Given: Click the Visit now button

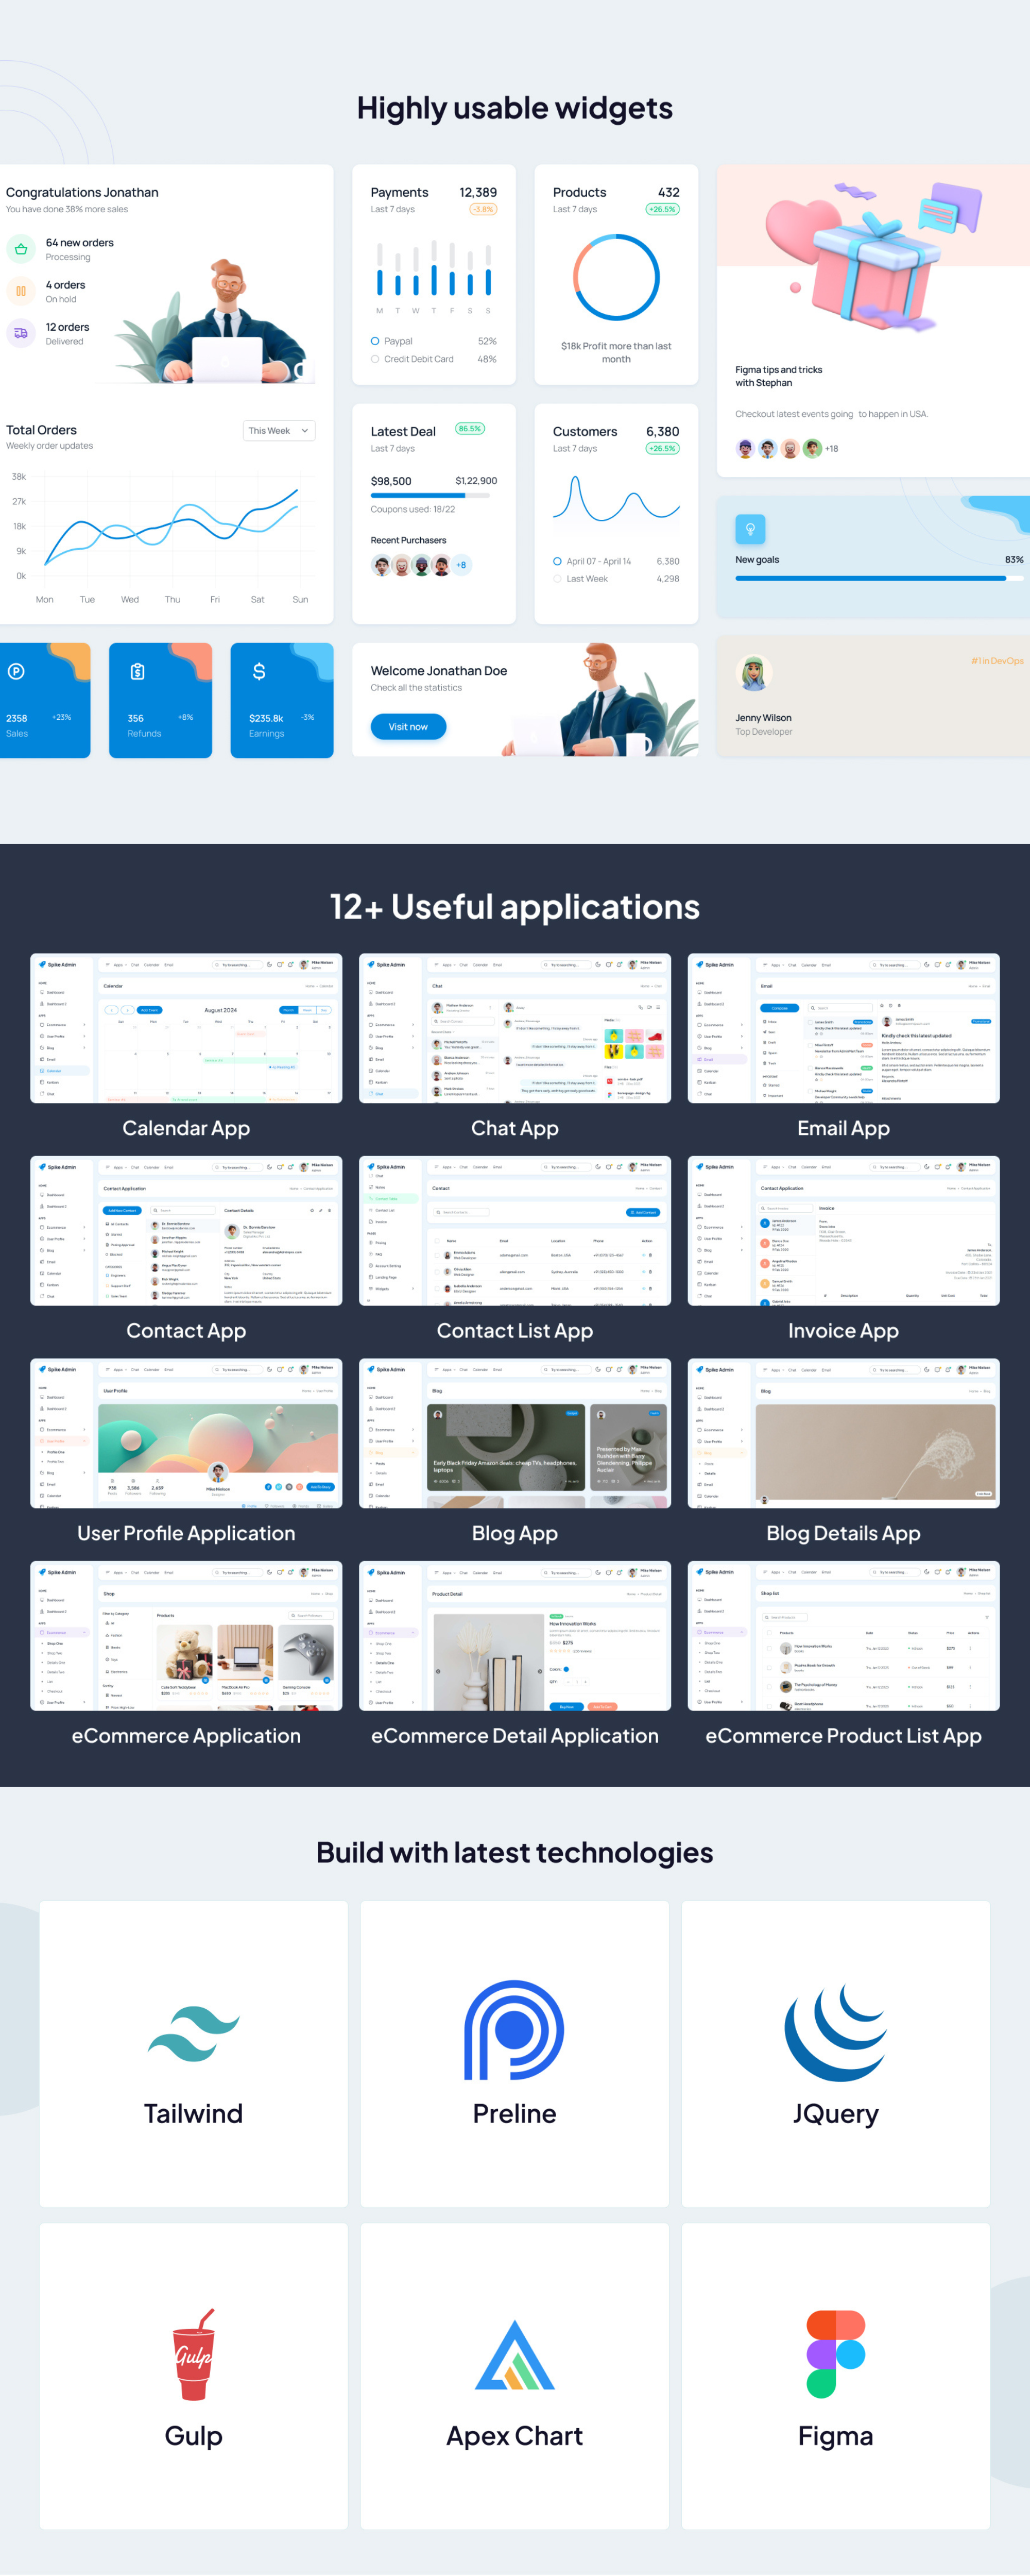Looking at the screenshot, I should pyautogui.click(x=407, y=727).
